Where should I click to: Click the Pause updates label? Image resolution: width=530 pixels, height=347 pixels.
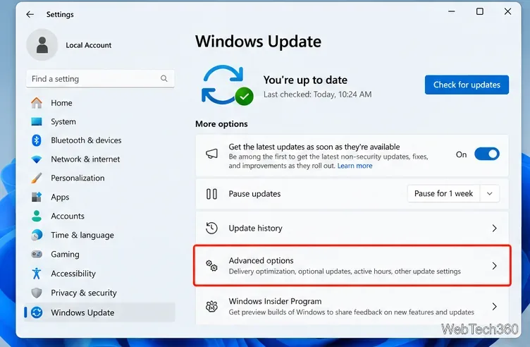pos(254,194)
